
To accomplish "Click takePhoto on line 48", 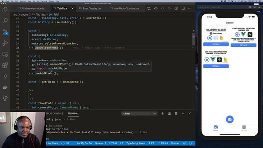I will click(46, 103).
